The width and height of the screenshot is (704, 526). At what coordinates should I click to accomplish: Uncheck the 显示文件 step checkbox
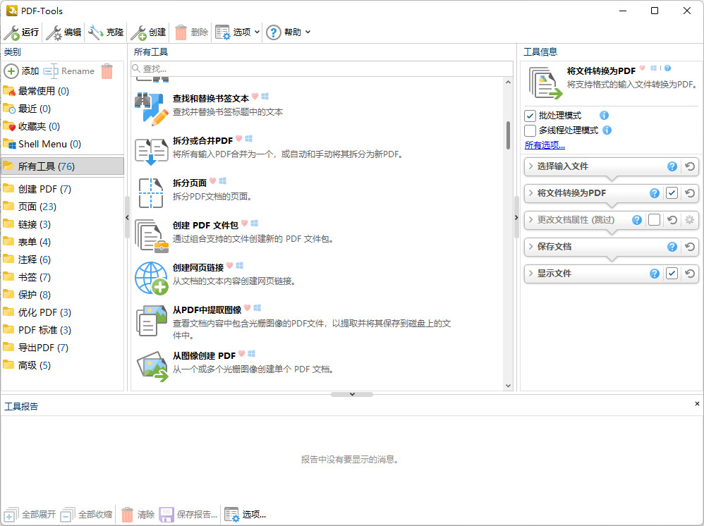pyautogui.click(x=672, y=274)
